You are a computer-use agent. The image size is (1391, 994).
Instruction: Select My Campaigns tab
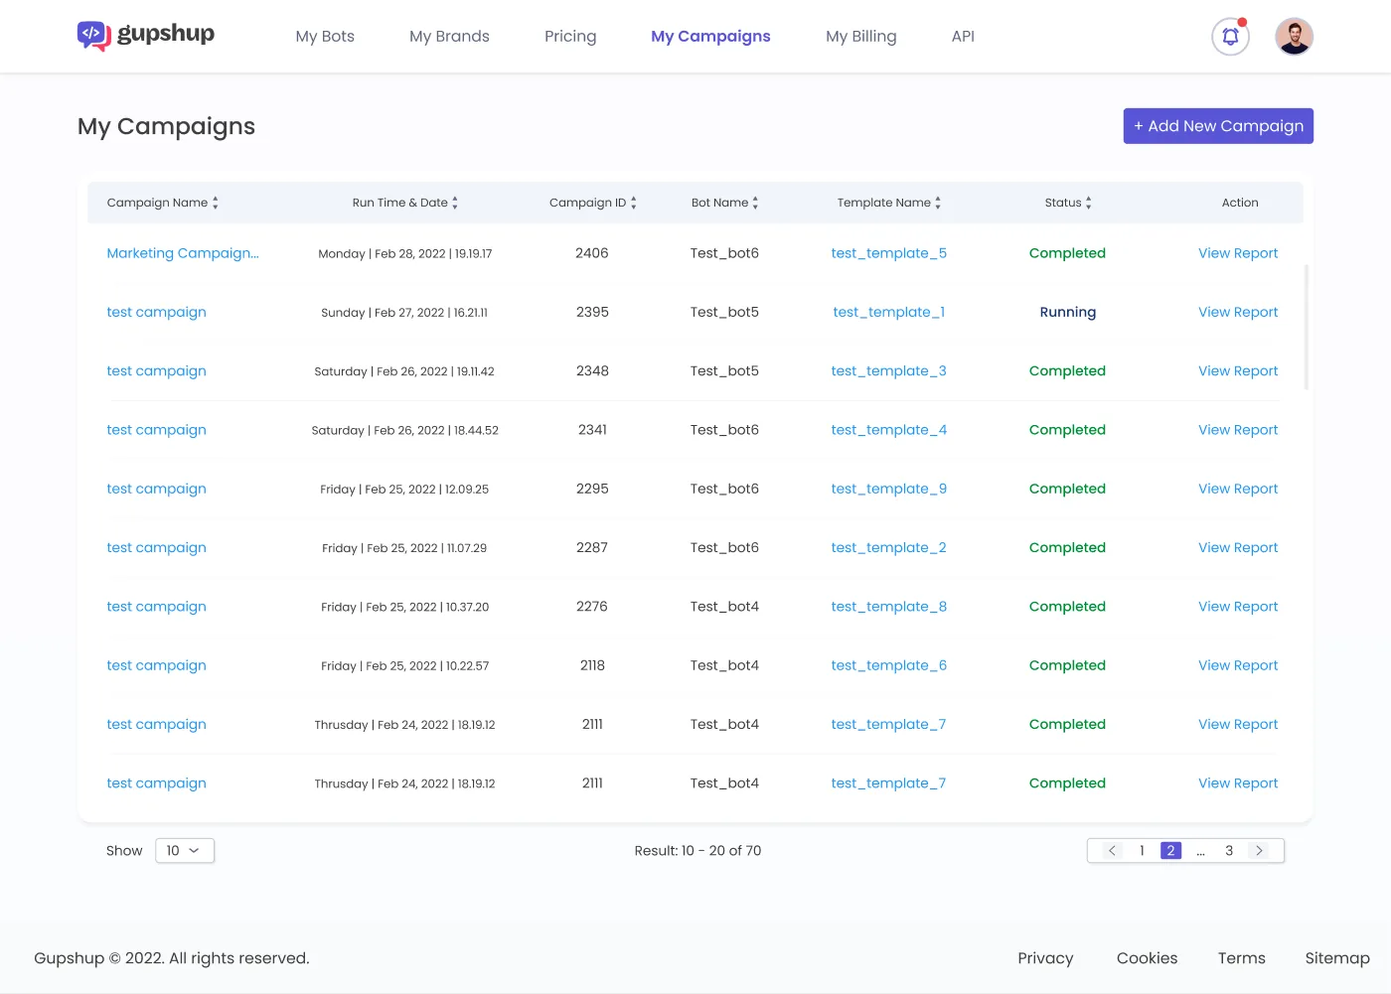point(710,37)
